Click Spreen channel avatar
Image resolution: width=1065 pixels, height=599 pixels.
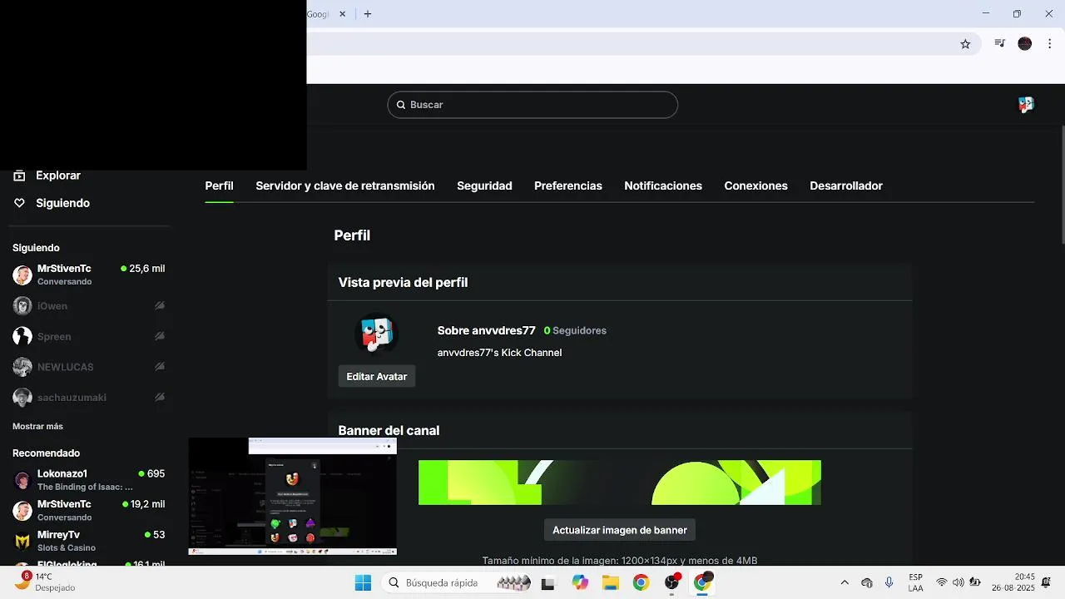22,336
